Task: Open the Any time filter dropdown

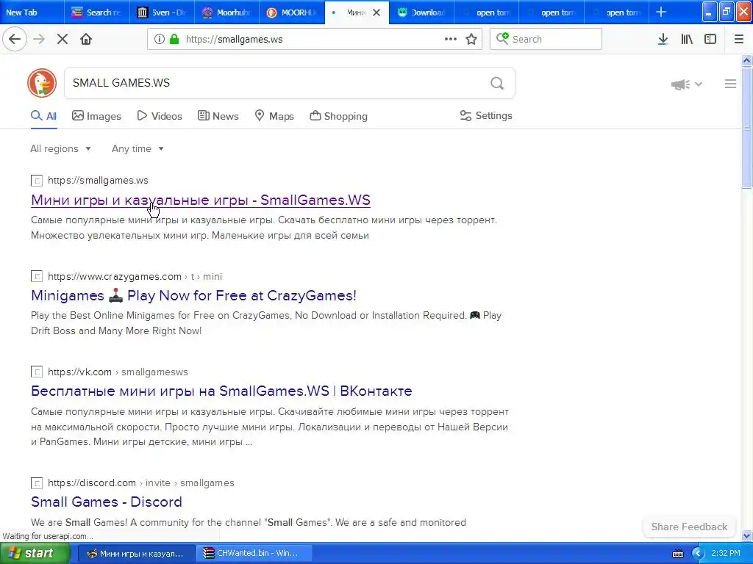Action: point(138,148)
